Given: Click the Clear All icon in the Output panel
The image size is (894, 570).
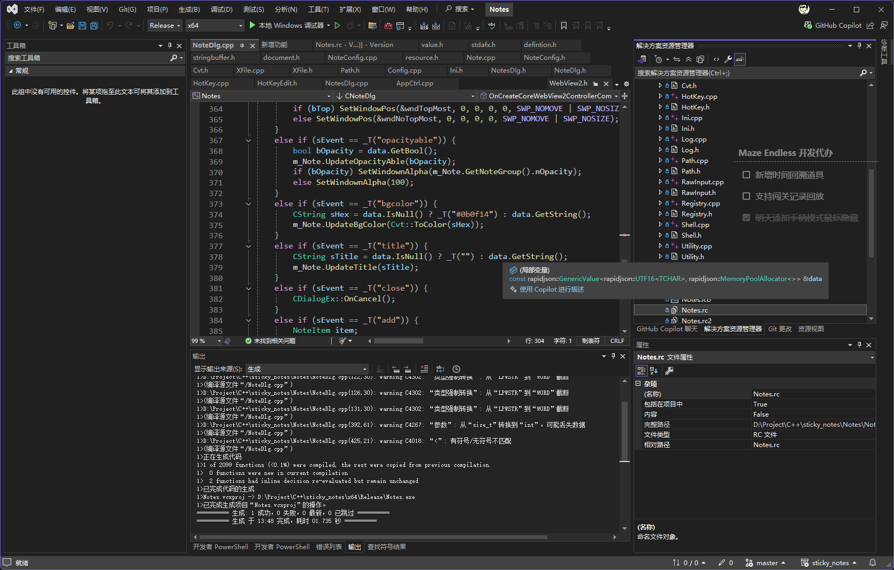Looking at the screenshot, I should [424, 369].
